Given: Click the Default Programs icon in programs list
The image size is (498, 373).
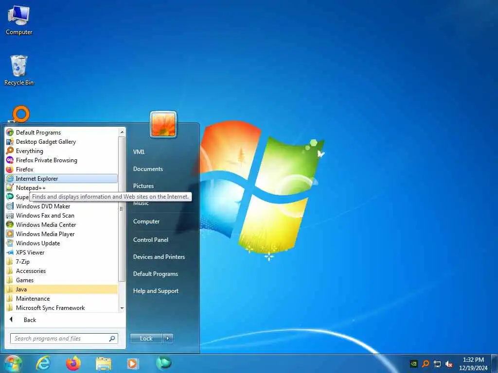Looking at the screenshot, I should (x=10, y=132).
